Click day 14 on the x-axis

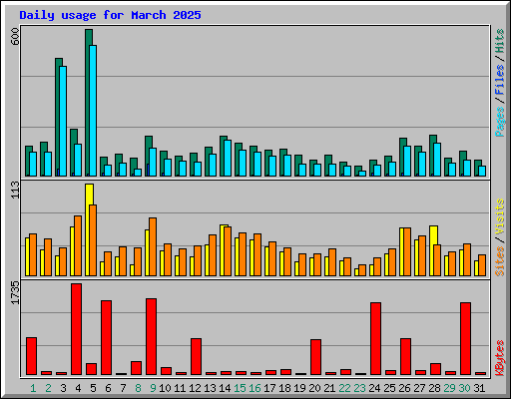tap(225, 388)
